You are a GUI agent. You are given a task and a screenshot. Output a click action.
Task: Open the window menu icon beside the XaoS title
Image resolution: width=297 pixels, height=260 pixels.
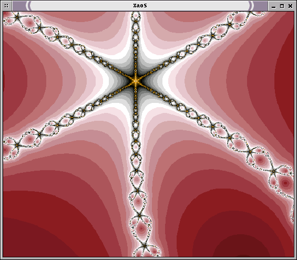[x=6, y=6]
